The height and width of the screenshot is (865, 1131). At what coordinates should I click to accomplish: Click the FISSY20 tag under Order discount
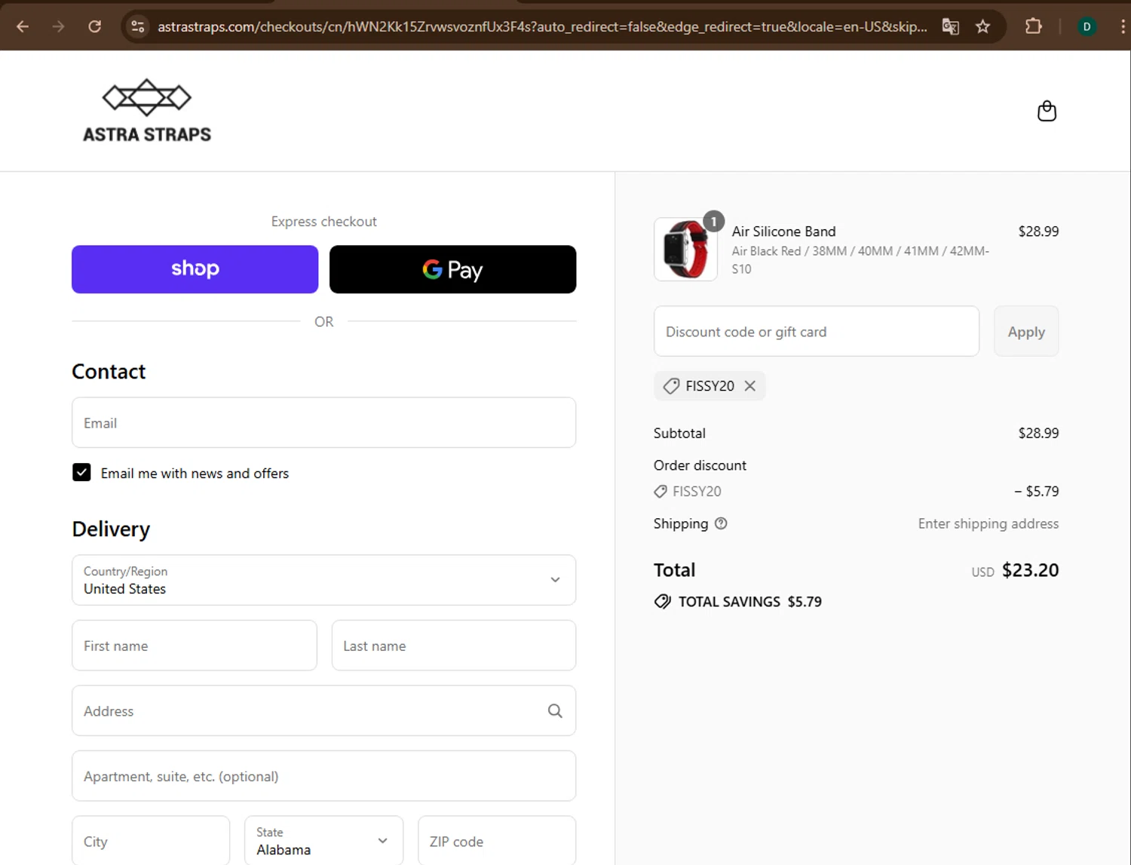tap(688, 491)
